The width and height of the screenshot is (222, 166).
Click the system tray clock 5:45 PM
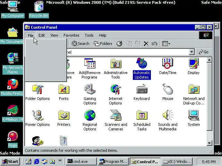point(209,162)
